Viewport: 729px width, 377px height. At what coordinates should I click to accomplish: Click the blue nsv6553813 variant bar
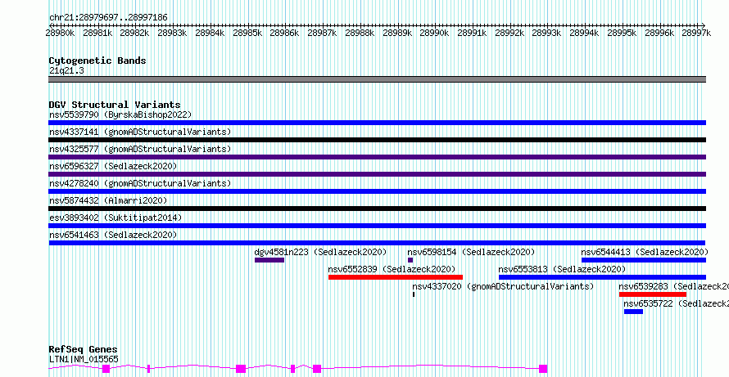[603, 277]
